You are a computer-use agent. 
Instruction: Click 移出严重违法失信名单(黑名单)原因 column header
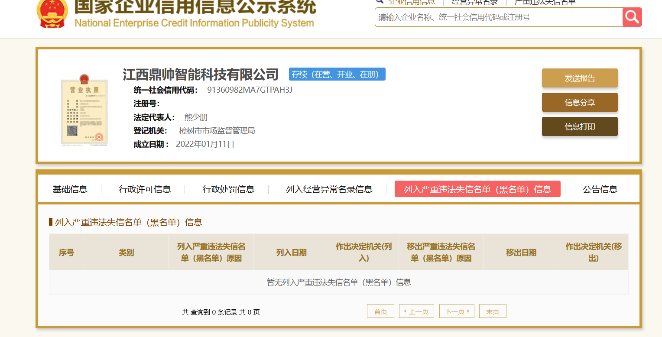[441, 253]
